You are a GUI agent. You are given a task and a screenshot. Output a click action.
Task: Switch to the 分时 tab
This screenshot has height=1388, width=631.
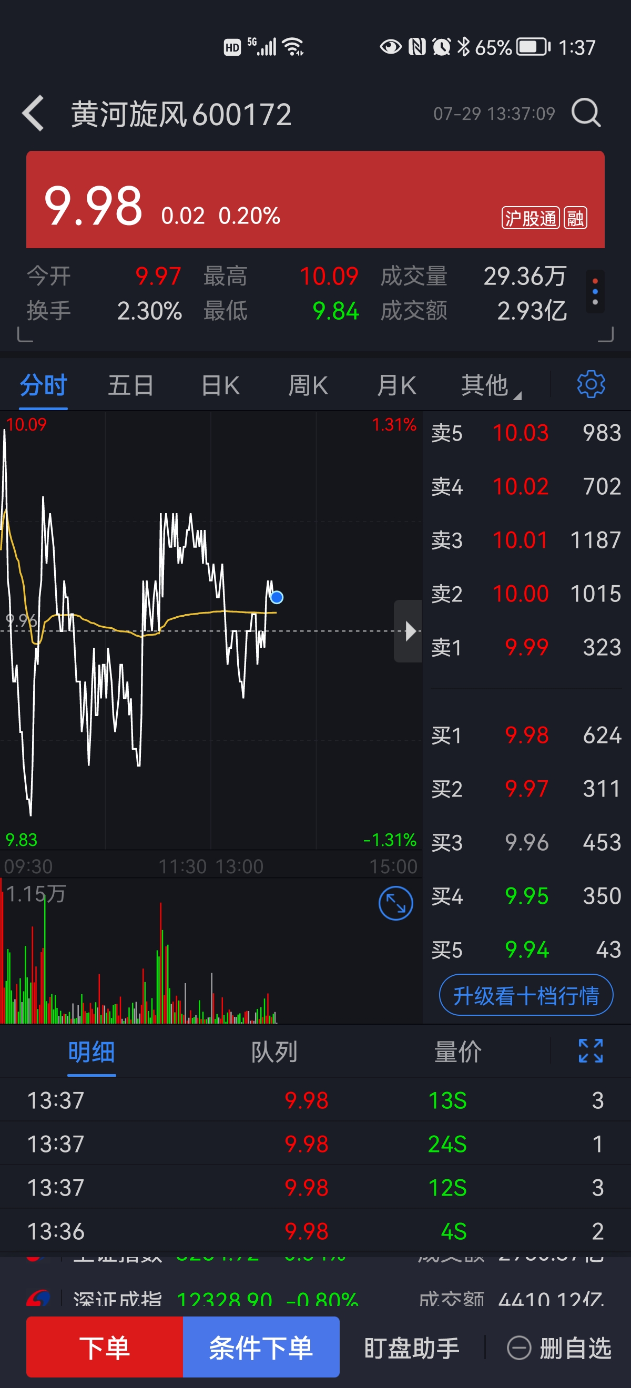click(x=44, y=386)
